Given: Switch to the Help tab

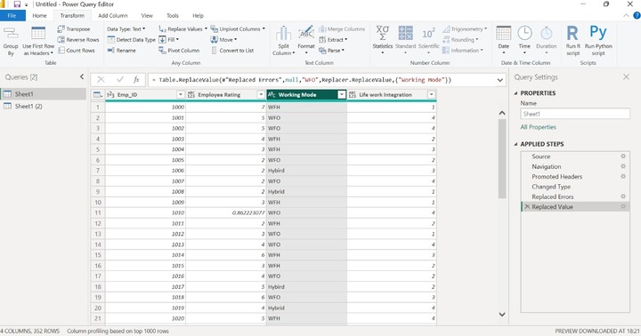Looking at the screenshot, I should click(198, 15).
